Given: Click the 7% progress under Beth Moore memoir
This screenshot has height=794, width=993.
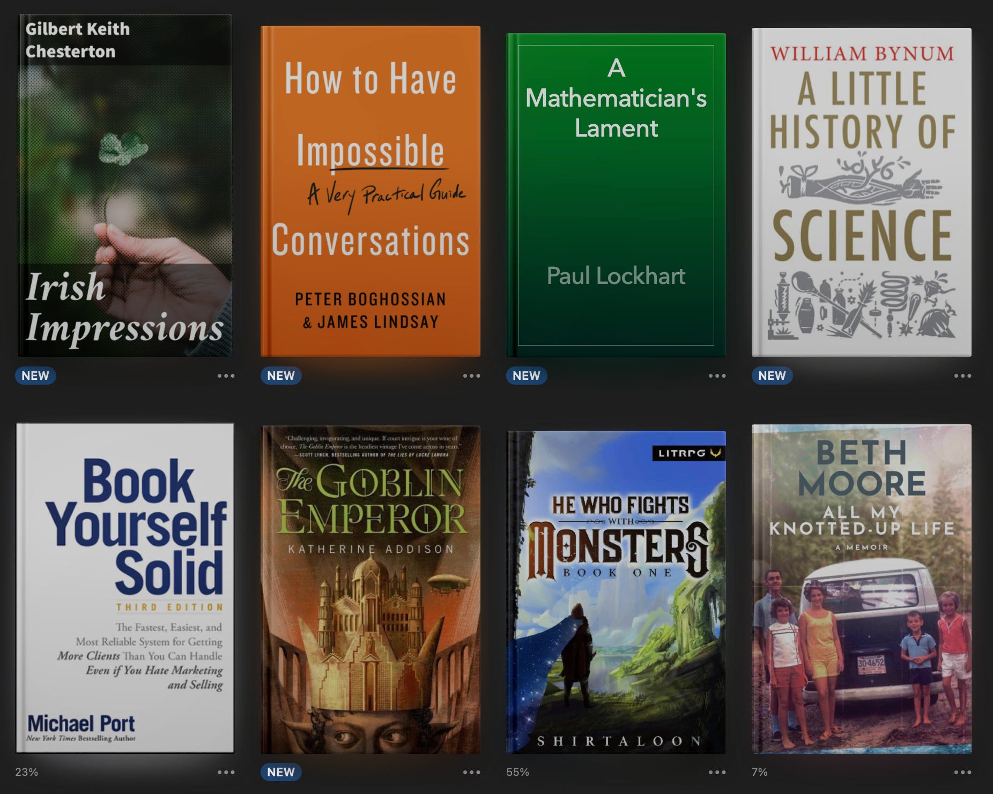Looking at the screenshot, I should pyautogui.click(x=760, y=772).
